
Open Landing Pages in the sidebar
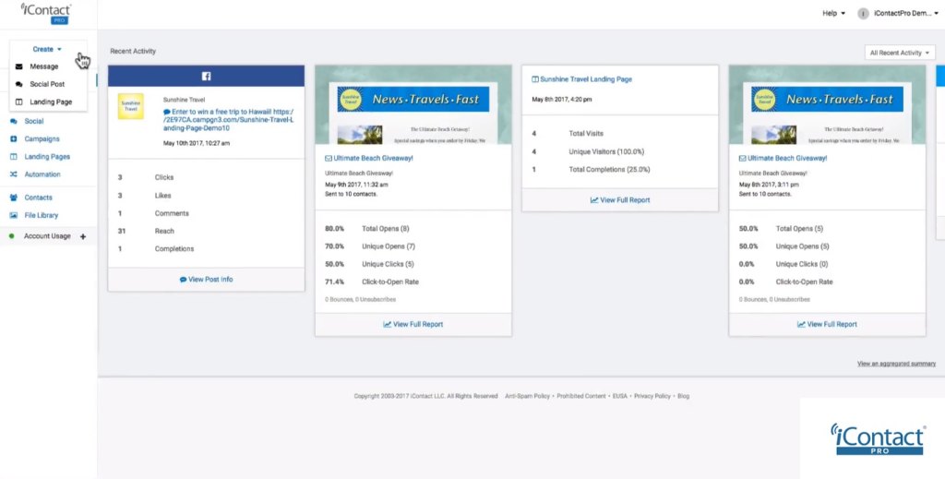(x=47, y=157)
